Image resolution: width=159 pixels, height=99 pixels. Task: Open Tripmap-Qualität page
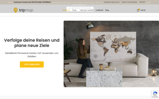(x=87, y=10)
